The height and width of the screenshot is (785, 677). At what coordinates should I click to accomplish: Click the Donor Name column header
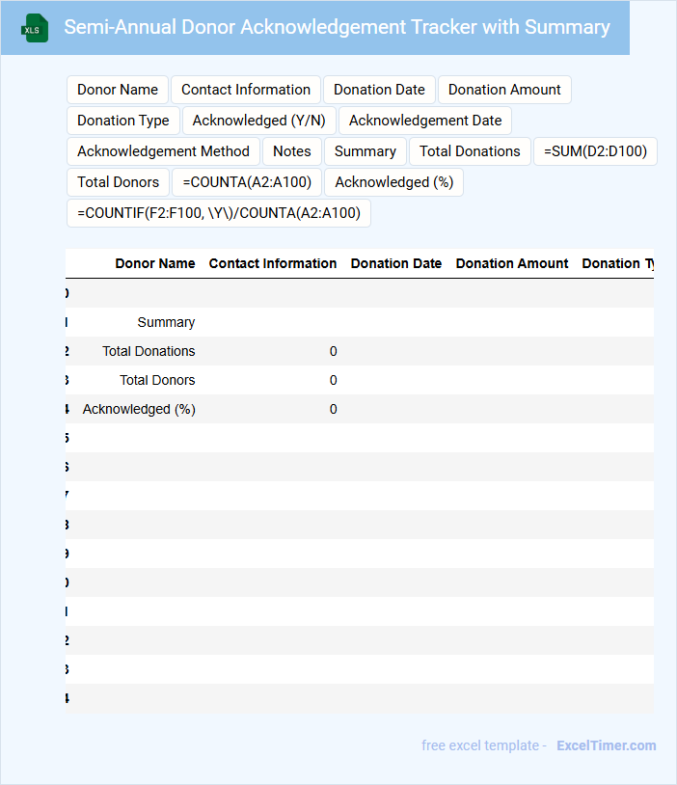tap(154, 263)
